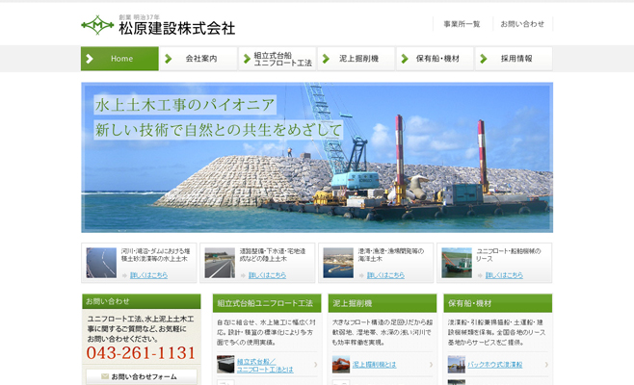Follow 詳しくはこちら link under ユニフロート リース card

[x=504, y=275]
